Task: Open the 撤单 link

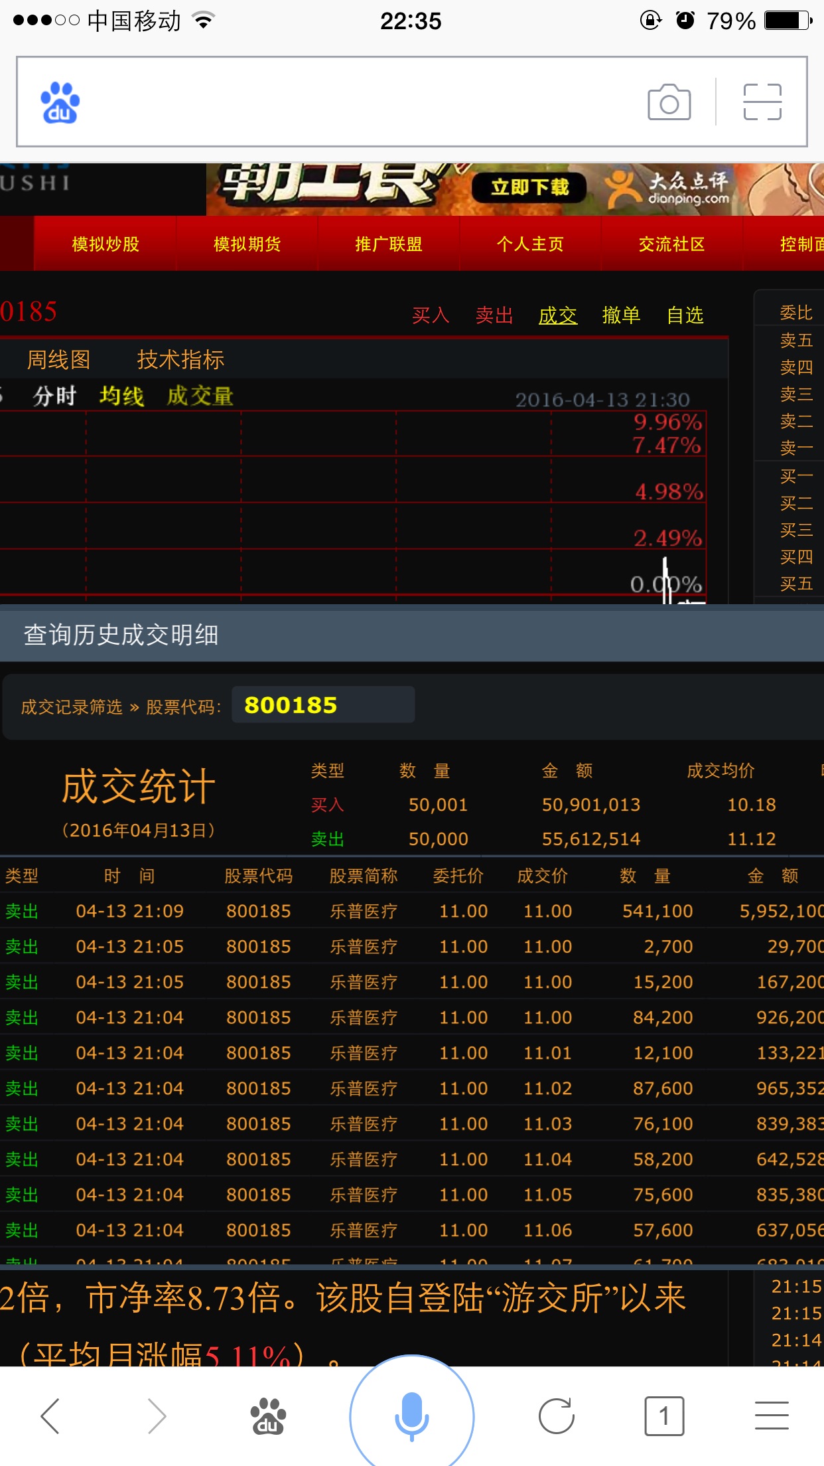Action: pos(621,315)
